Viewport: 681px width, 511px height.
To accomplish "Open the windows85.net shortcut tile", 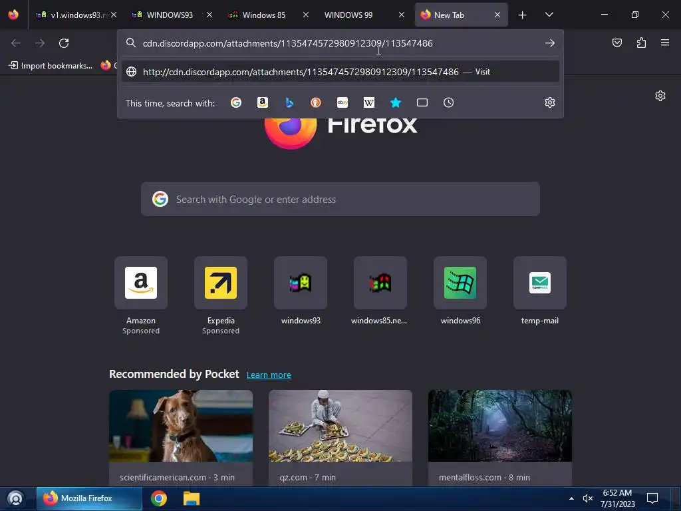I will click(x=380, y=290).
